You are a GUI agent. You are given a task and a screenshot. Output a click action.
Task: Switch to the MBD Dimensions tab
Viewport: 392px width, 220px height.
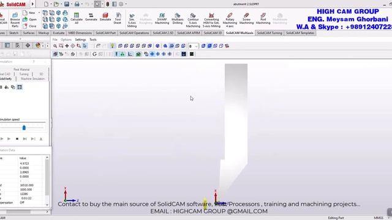(x=80, y=33)
